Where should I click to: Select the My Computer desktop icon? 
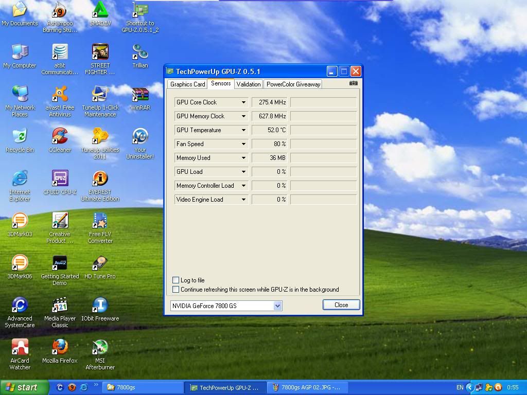[20, 57]
